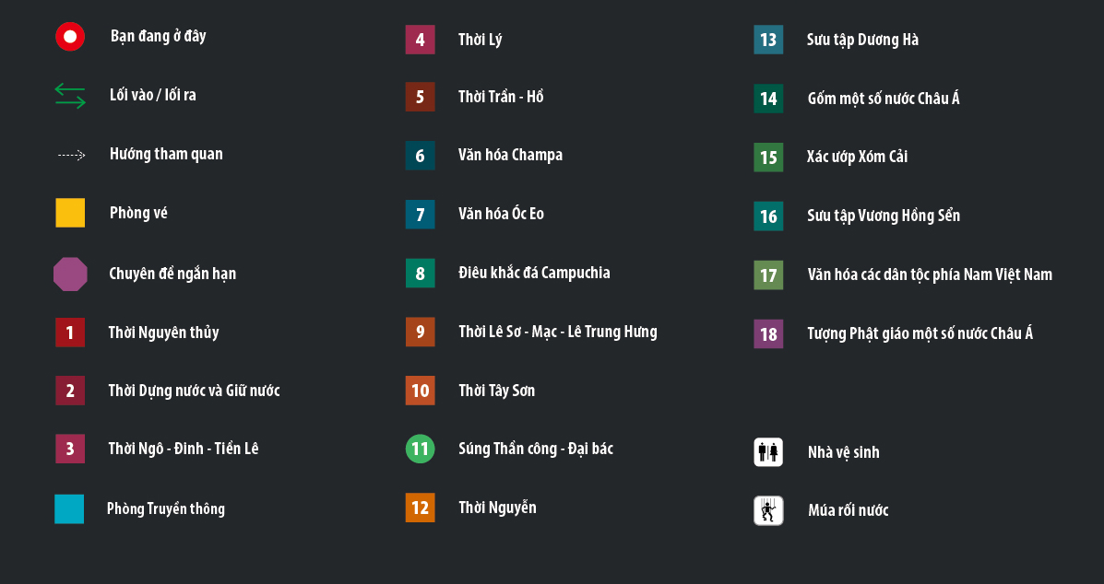
Task: Select the water puppet 'Múa rối nước' icon
Action: coord(768,510)
